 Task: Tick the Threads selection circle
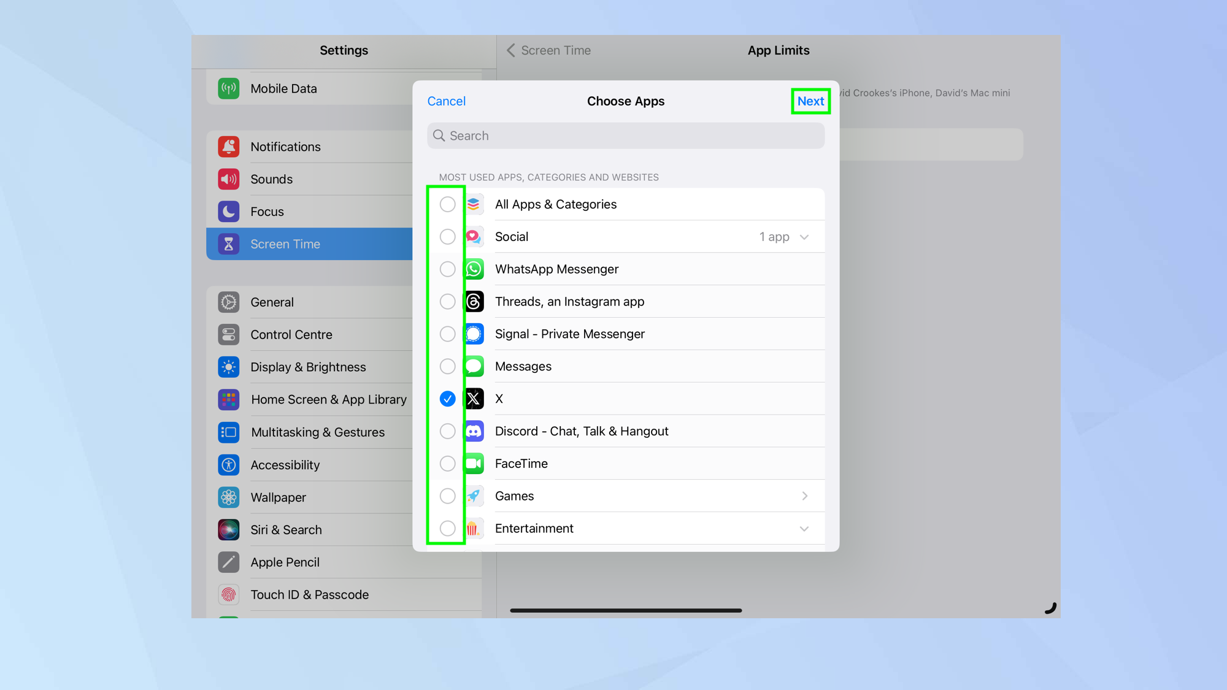click(448, 302)
